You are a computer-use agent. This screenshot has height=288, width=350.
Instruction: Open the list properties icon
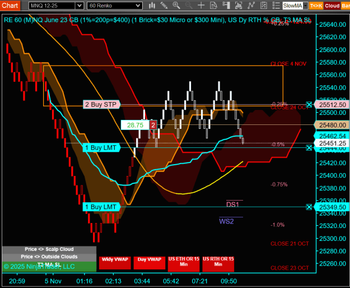[x=276, y=6]
